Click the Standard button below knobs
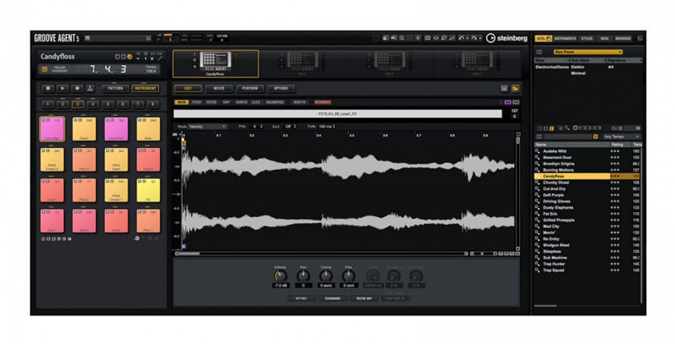The image size is (675, 344). click(x=333, y=299)
